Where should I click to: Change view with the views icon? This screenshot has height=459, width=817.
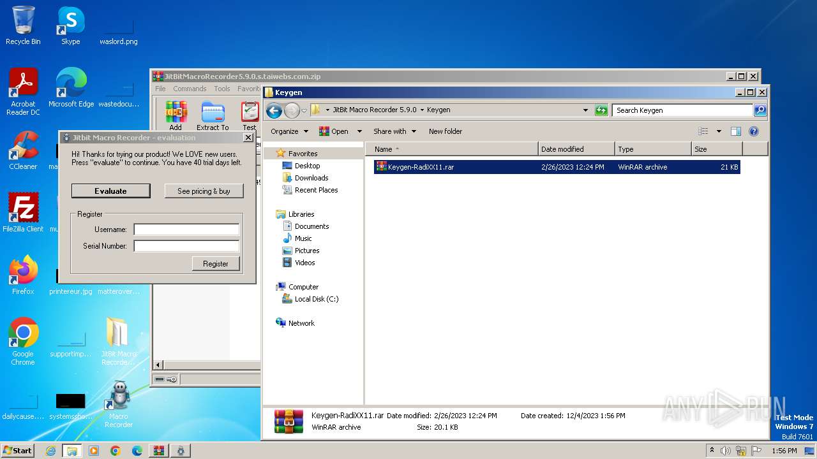coord(703,131)
